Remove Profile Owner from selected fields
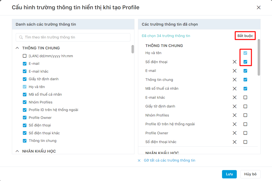The height and width of the screenshot is (181, 272). click(x=235, y=133)
